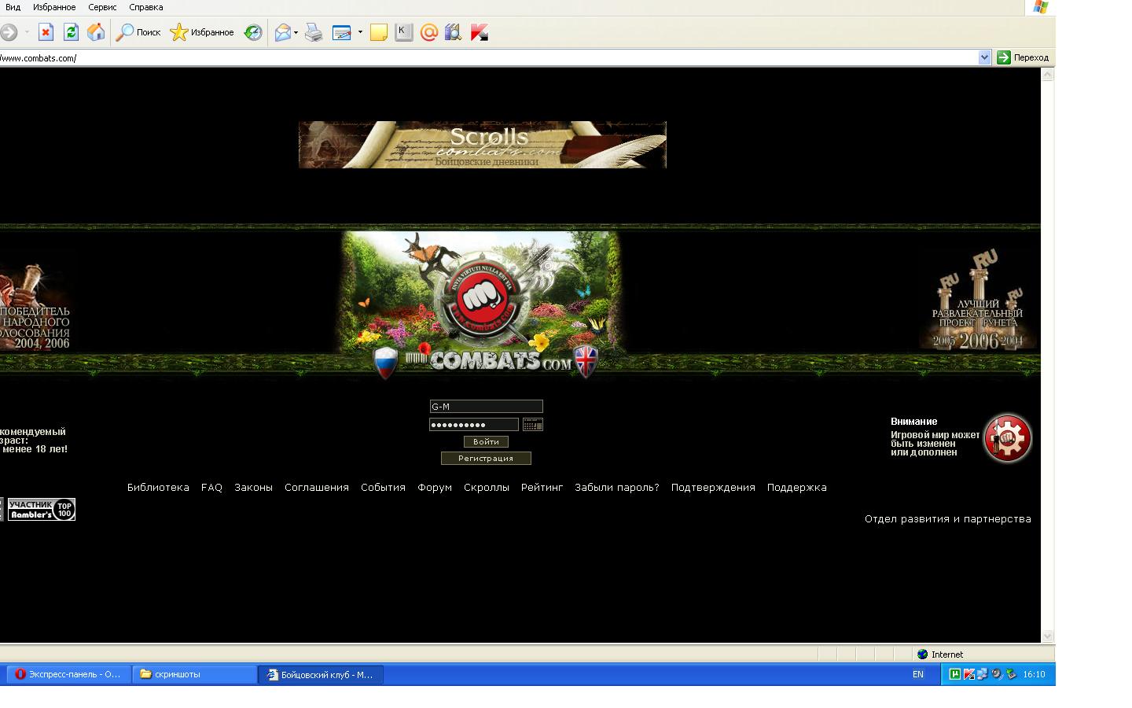Open the Соглашения link
The height and width of the screenshot is (708, 1132).
pyautogui.click(x=317, y=488)
